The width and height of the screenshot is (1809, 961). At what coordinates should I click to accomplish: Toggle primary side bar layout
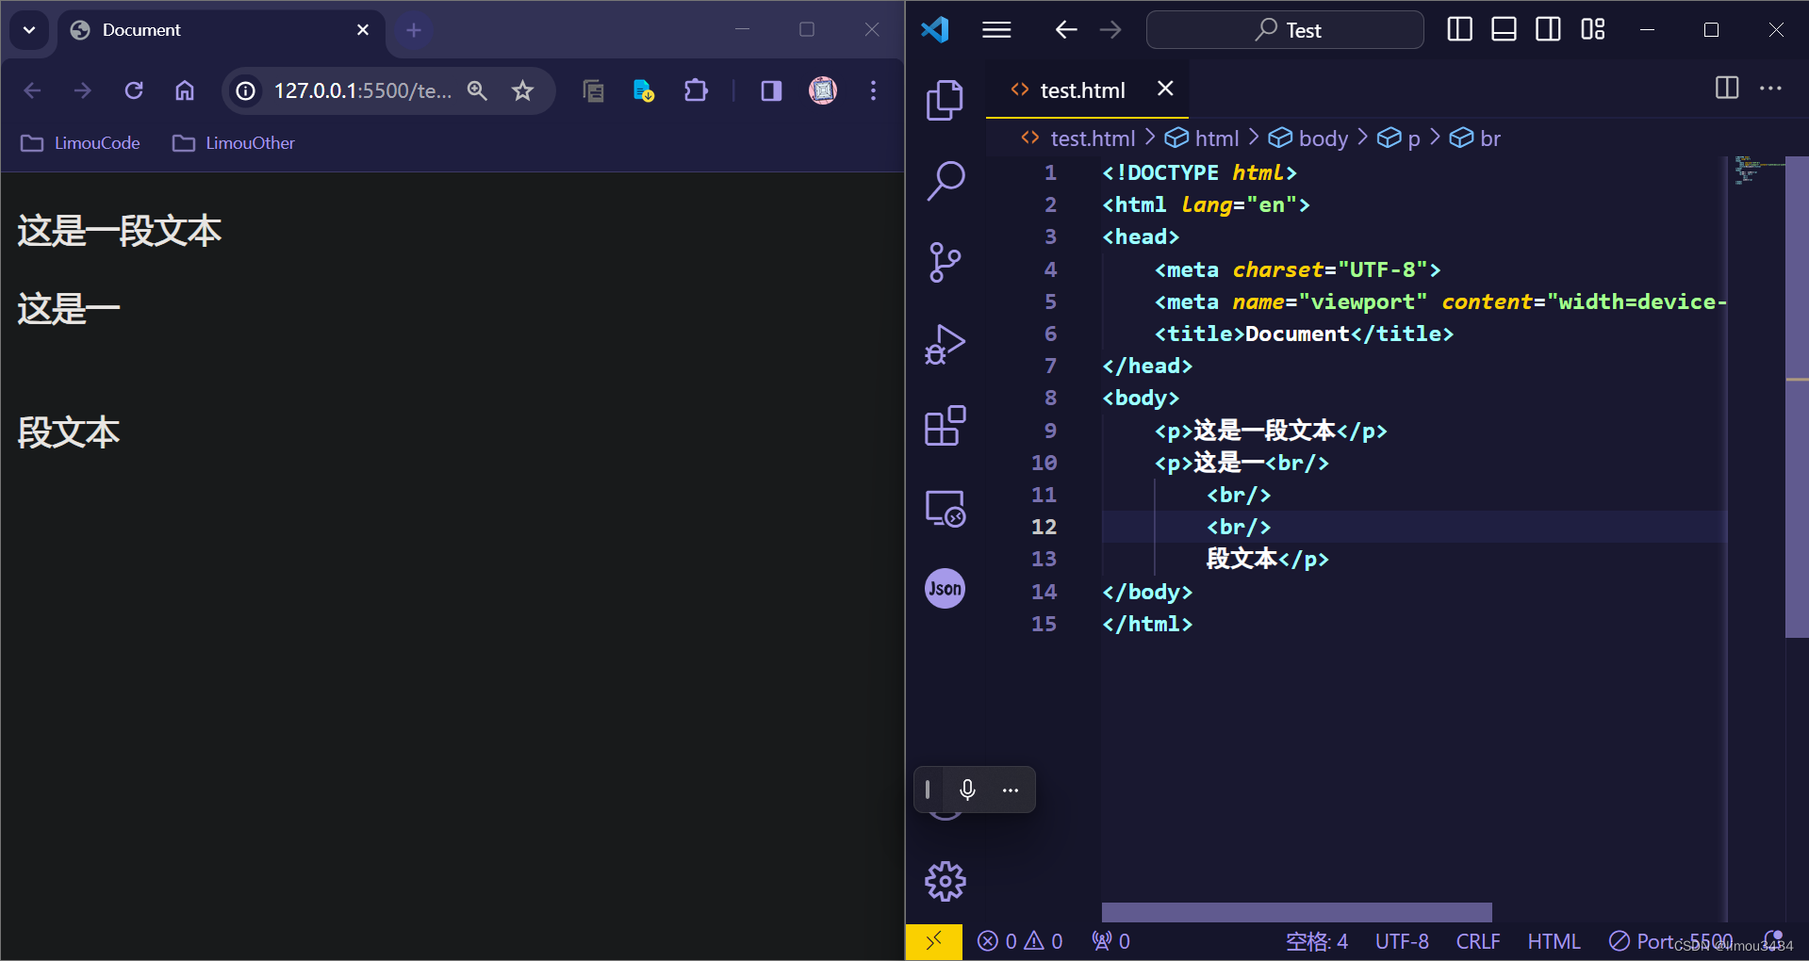click(1459, 30)
